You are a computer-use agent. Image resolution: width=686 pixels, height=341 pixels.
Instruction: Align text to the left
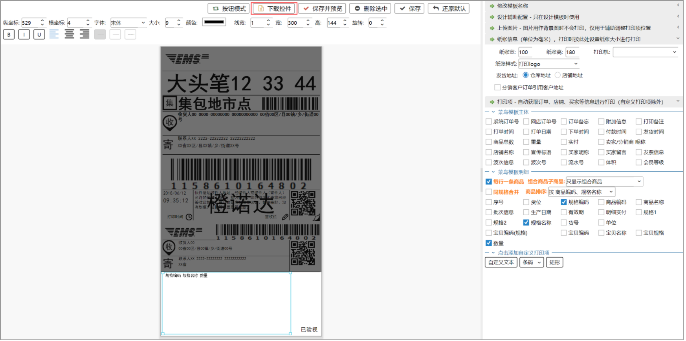coord(54,34)
